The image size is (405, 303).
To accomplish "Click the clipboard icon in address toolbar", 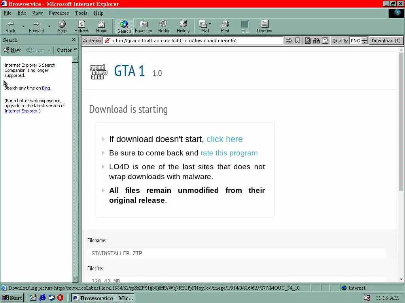I will point(325,41).
